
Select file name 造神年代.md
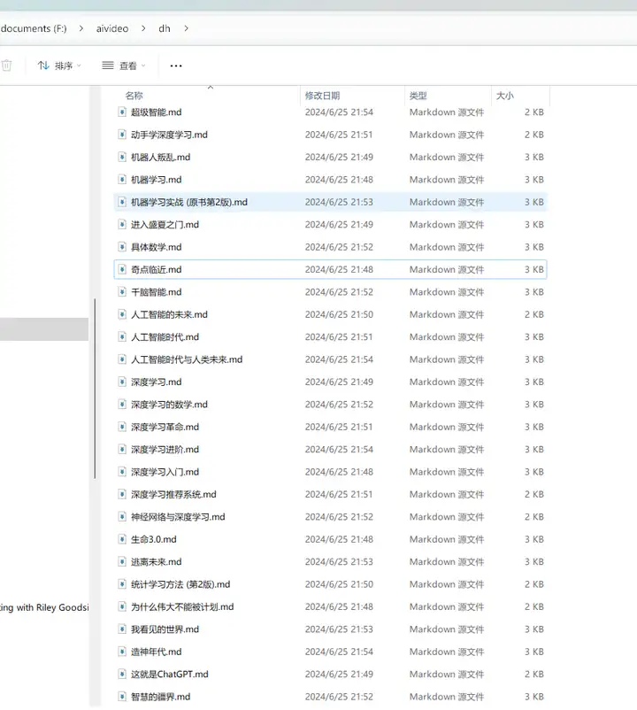click(x=156, y=652)
